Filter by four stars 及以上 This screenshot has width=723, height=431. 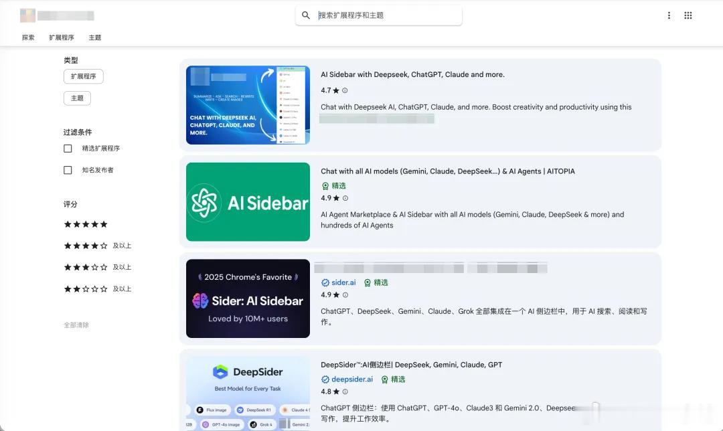97,246
